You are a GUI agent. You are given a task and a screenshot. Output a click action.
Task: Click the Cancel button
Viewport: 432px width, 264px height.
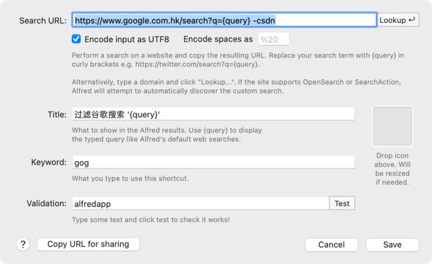(x=331, y=245)
